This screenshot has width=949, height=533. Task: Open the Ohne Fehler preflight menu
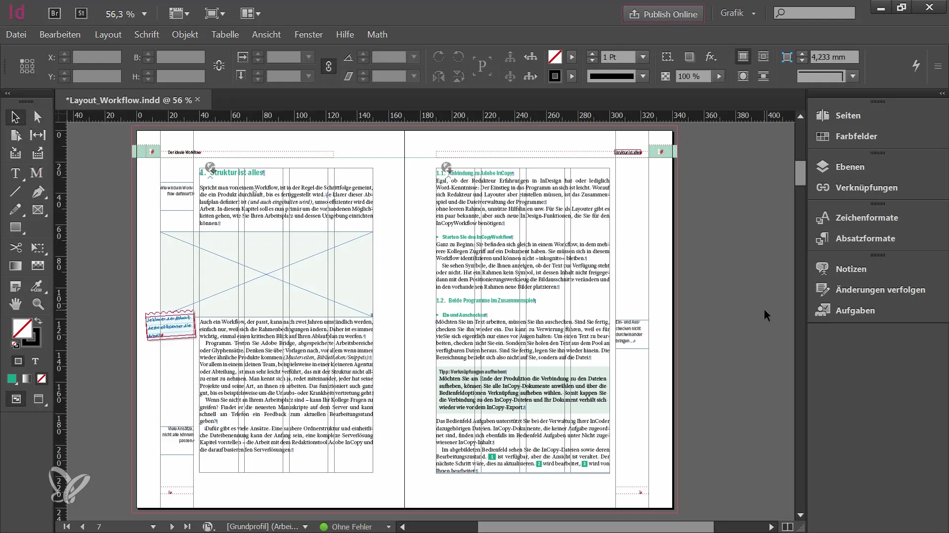pyautogui.click(x=388, y=527)
